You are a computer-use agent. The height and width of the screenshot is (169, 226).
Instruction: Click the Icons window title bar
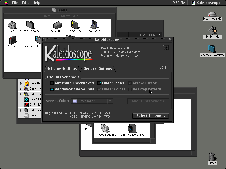(60, 10)
